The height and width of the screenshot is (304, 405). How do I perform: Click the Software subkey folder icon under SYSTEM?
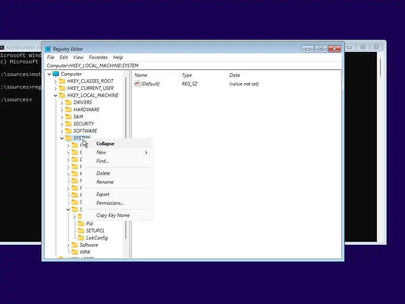[x=75, y=245]
